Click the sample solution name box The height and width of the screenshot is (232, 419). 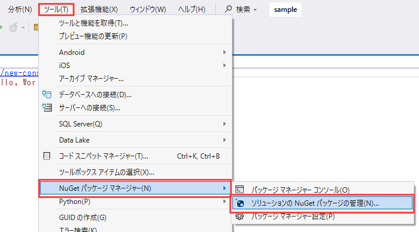(x=285, y=10)
